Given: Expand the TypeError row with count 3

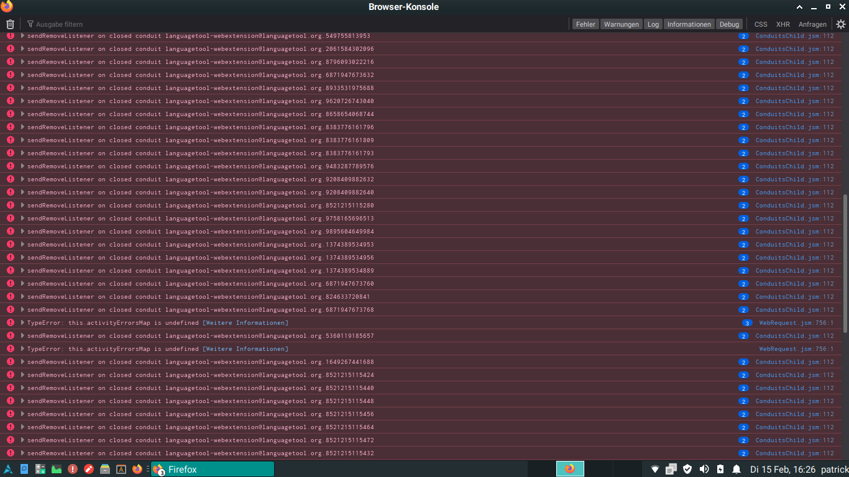Looking at the screenshot, I should point(22,323).
